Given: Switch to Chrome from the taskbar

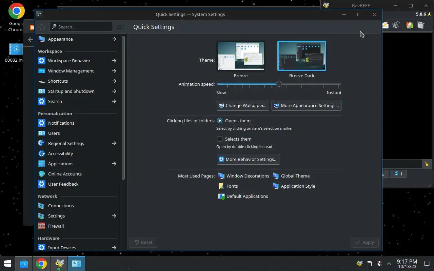Looking at the screenshot, I should tap(41, 264).
